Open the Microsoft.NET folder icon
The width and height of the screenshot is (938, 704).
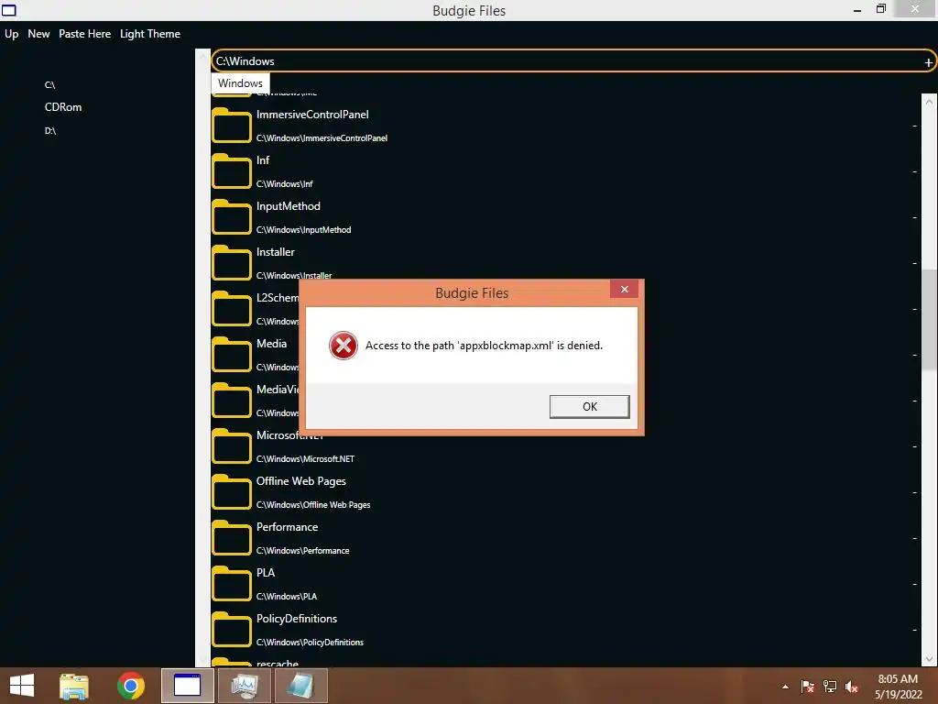pos(232,446)
